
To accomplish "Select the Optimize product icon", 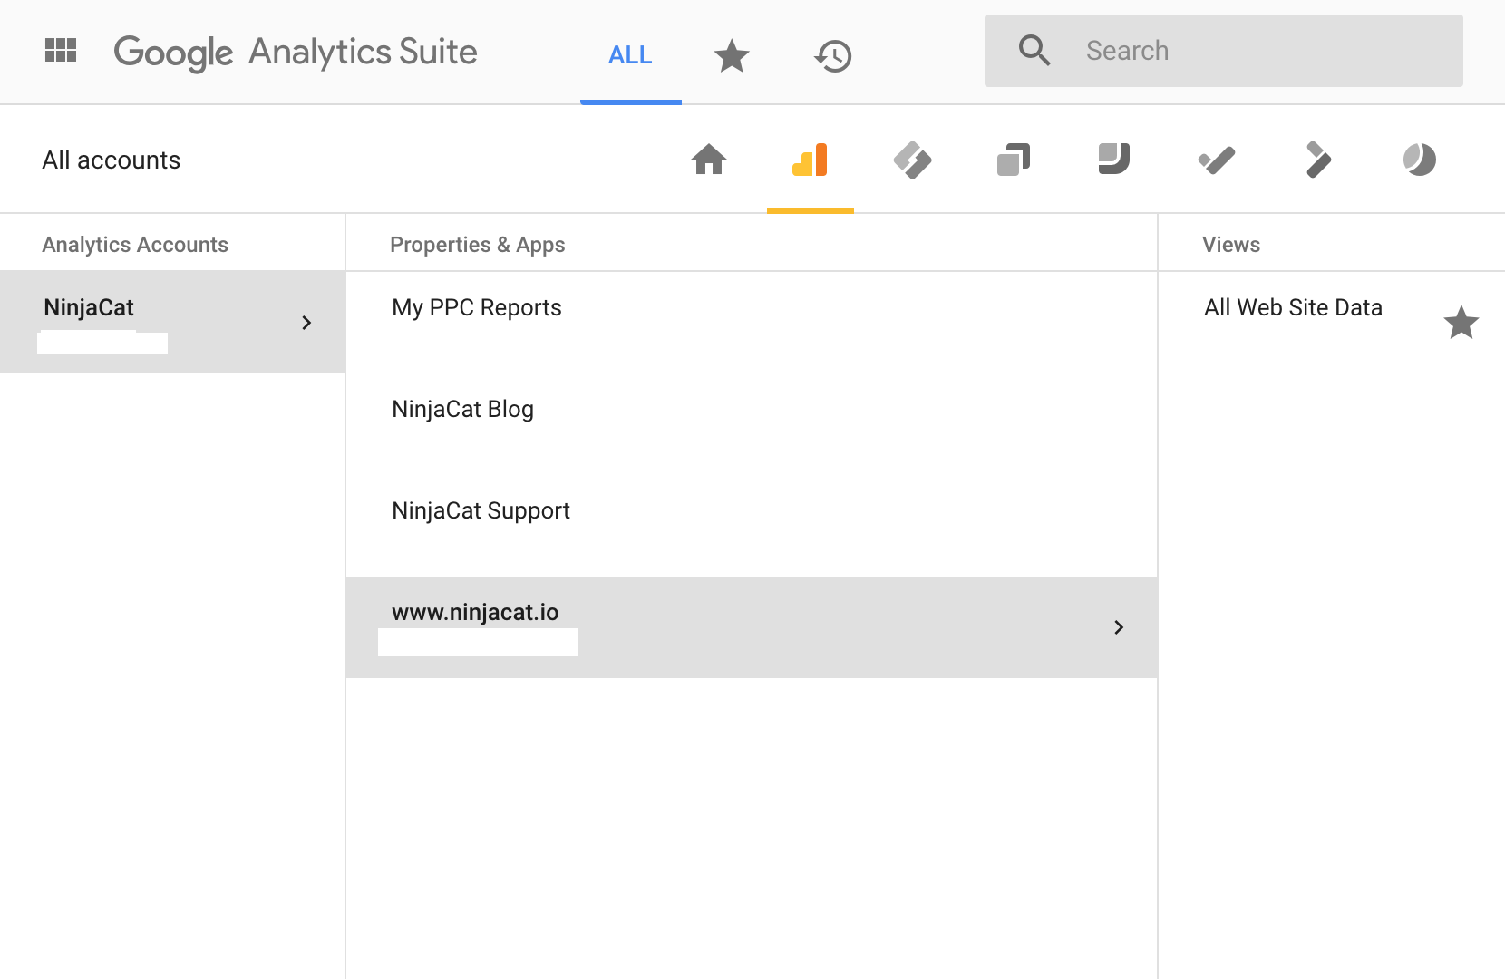I will click(1014, 160).
